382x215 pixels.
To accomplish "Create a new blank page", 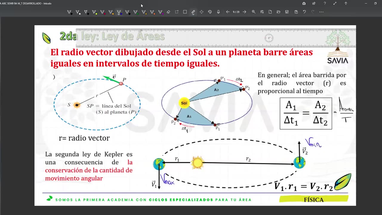I will pos(270,12).
